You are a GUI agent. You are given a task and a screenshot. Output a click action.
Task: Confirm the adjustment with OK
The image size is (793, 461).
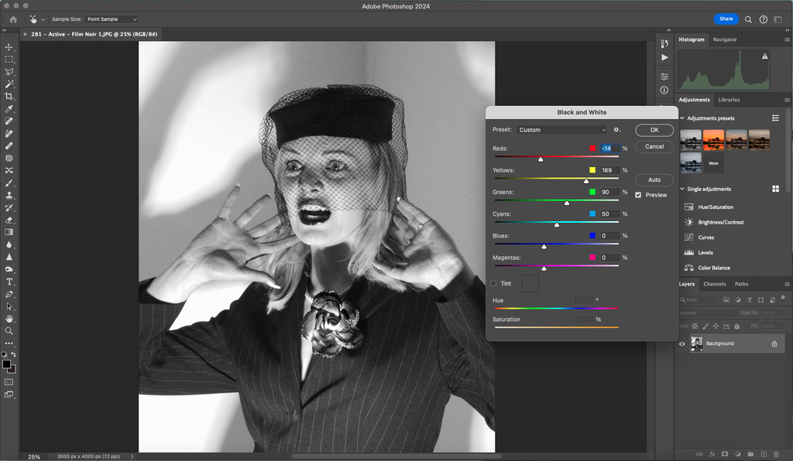pyautogui.click(x=654, y=130)
